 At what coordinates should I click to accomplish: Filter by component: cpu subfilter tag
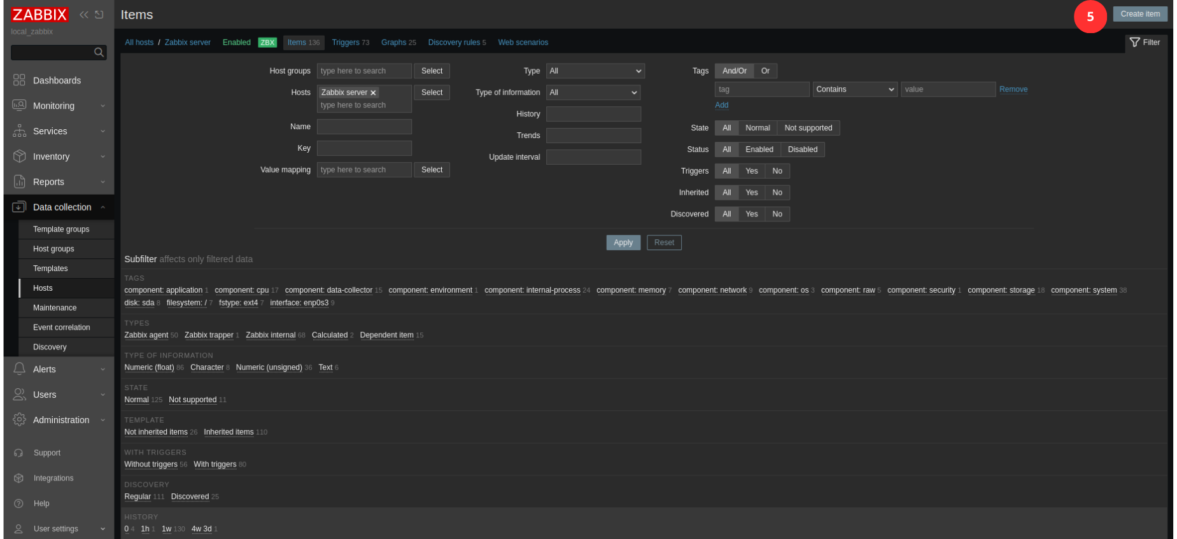pos(242,291)
